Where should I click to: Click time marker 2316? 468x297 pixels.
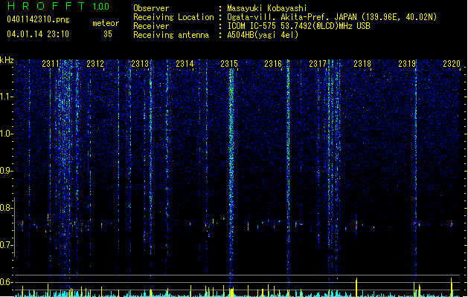click(273, 63)
